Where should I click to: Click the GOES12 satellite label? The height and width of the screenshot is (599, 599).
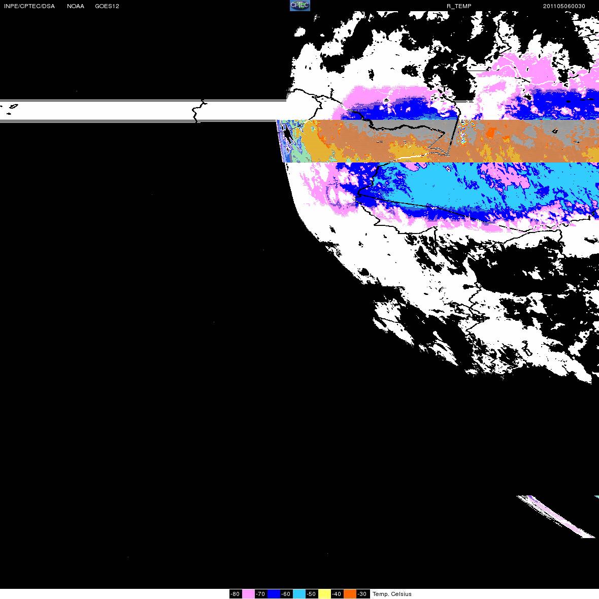(107, 6)
